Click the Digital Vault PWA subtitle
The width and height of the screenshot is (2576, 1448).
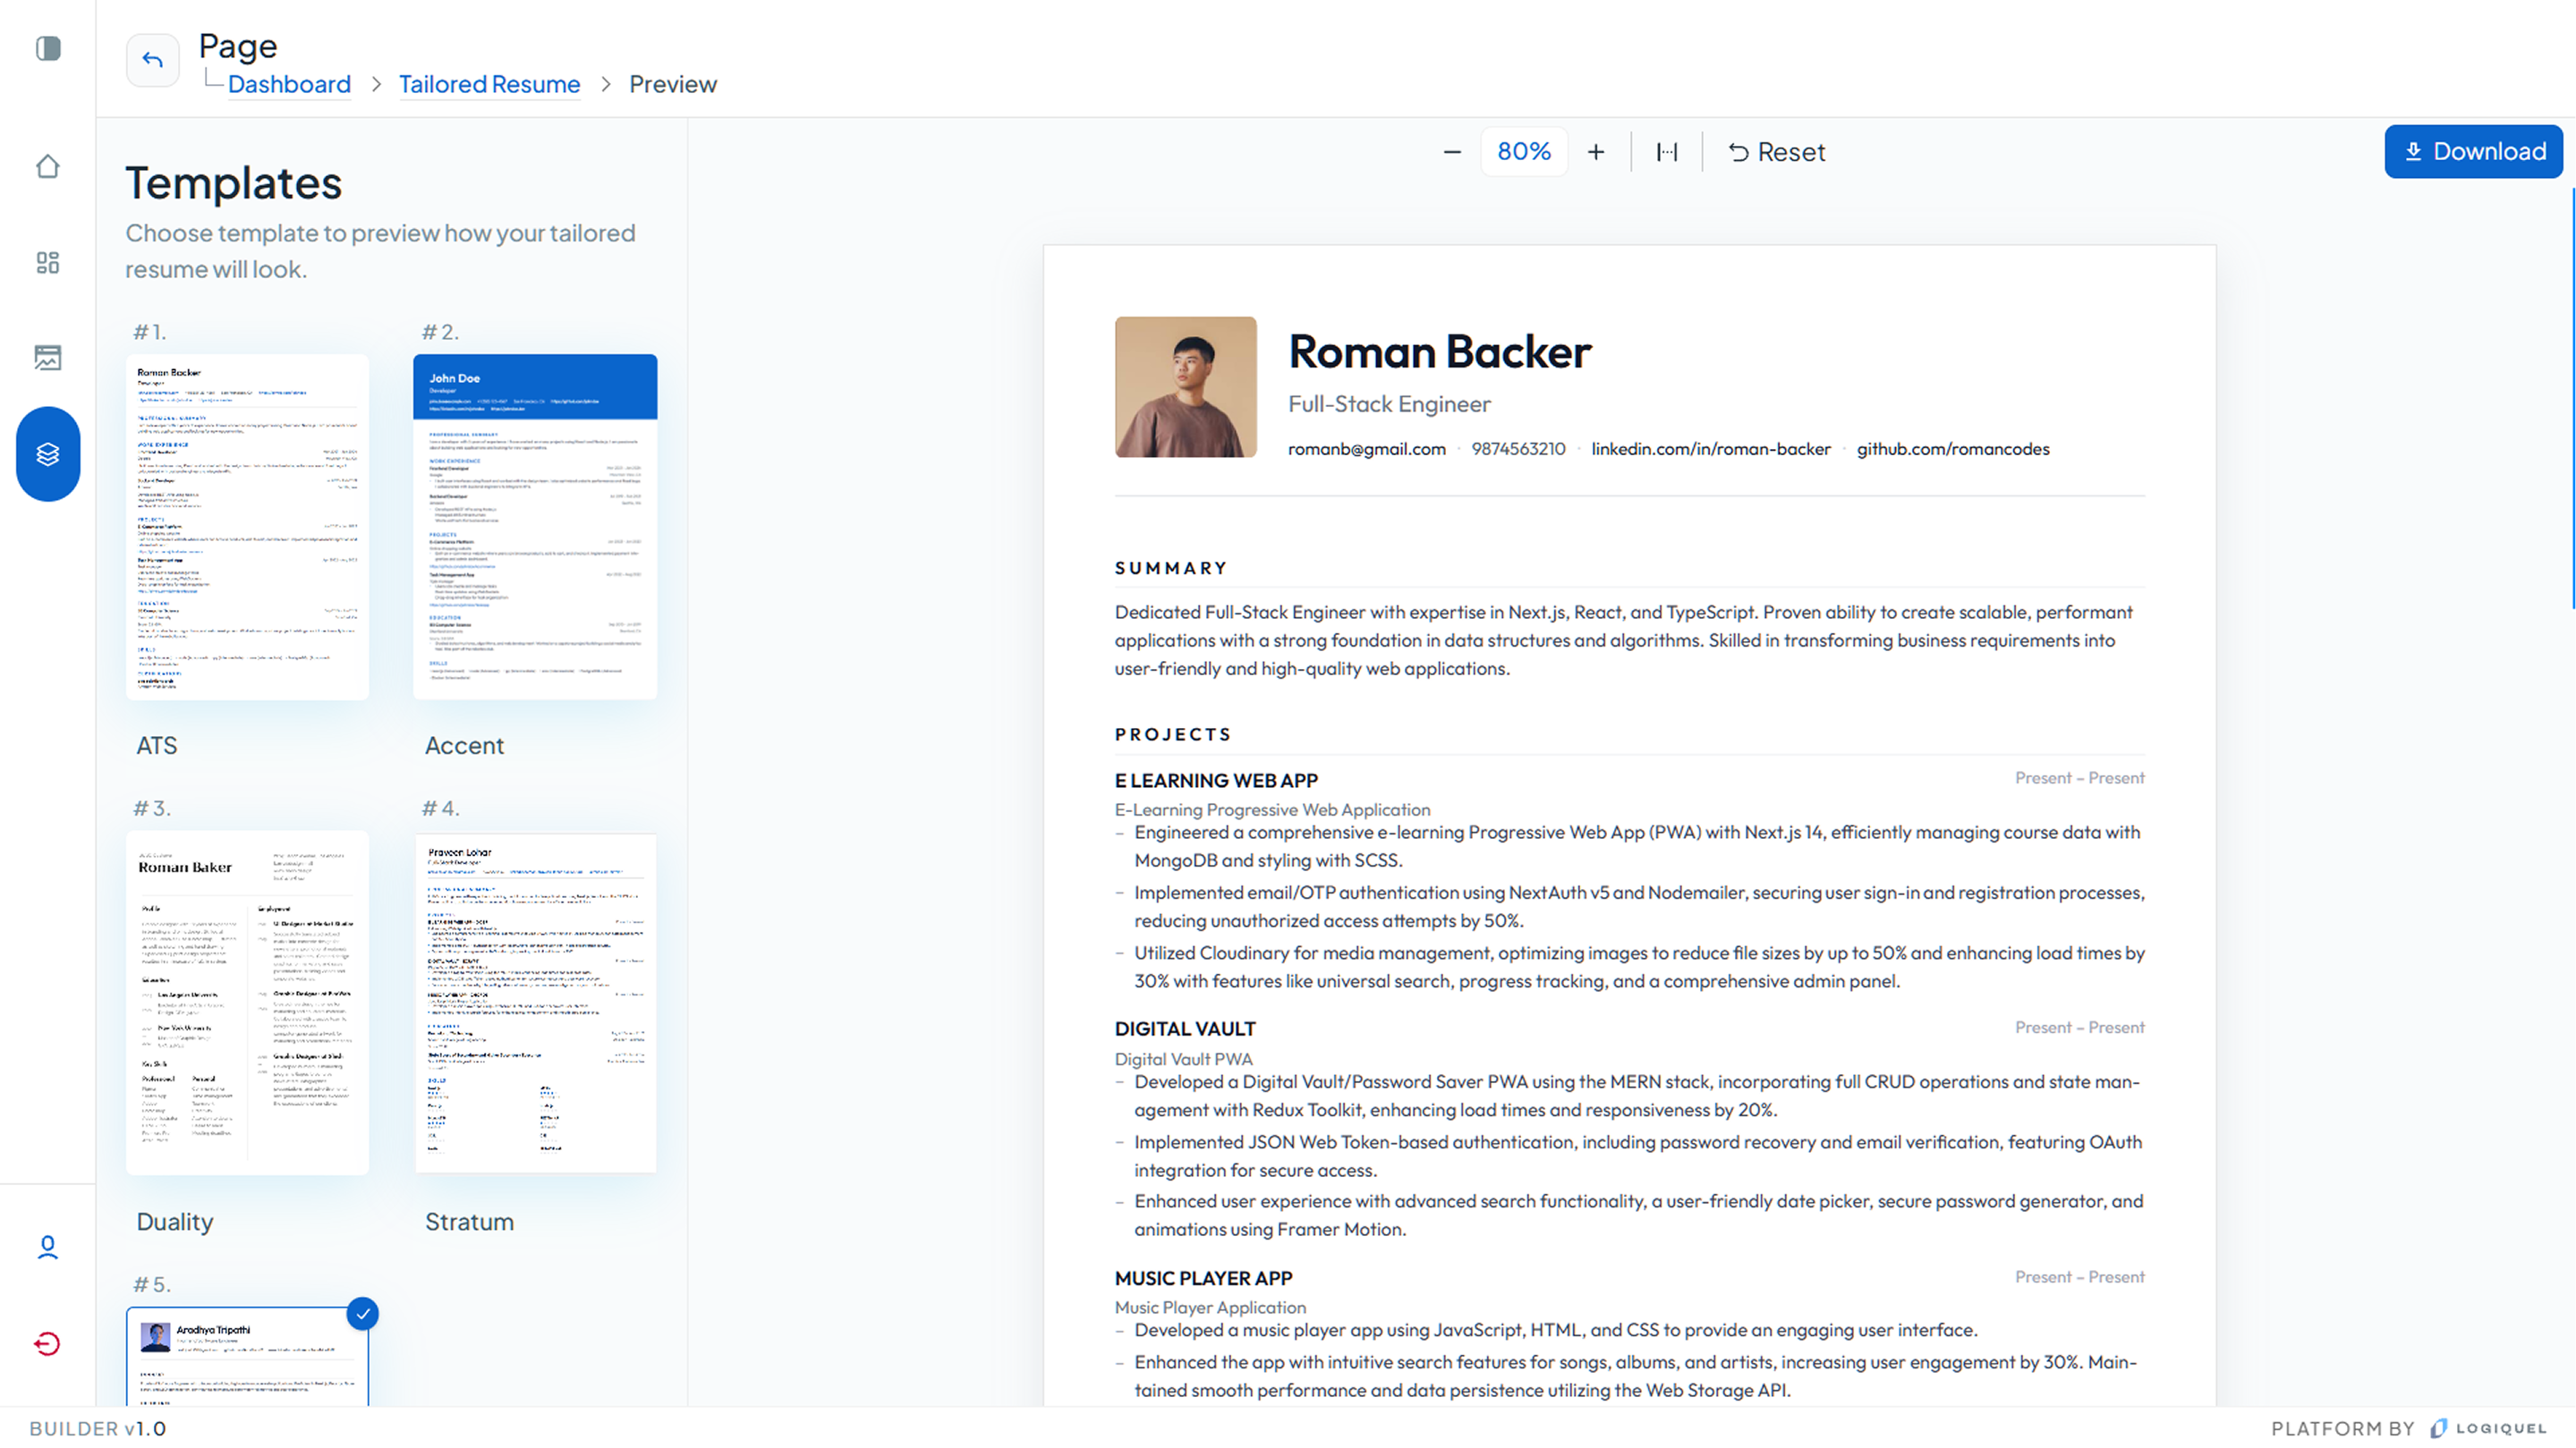[1183, 1059]
